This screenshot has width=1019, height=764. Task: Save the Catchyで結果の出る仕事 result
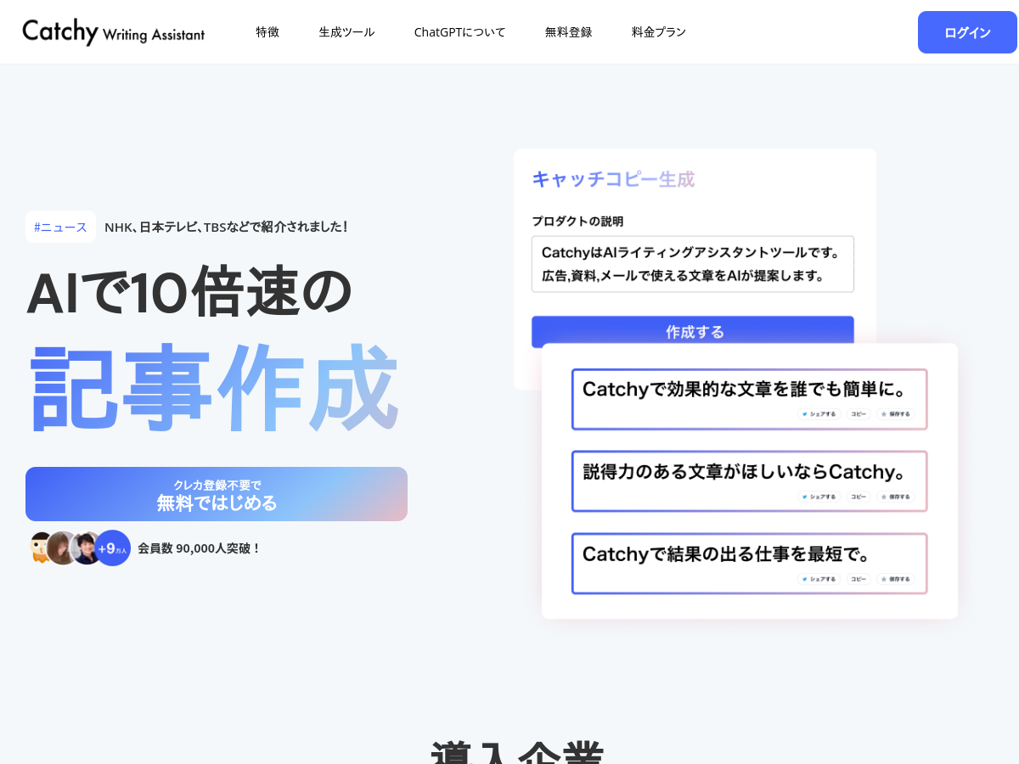(x=895, y=579)
